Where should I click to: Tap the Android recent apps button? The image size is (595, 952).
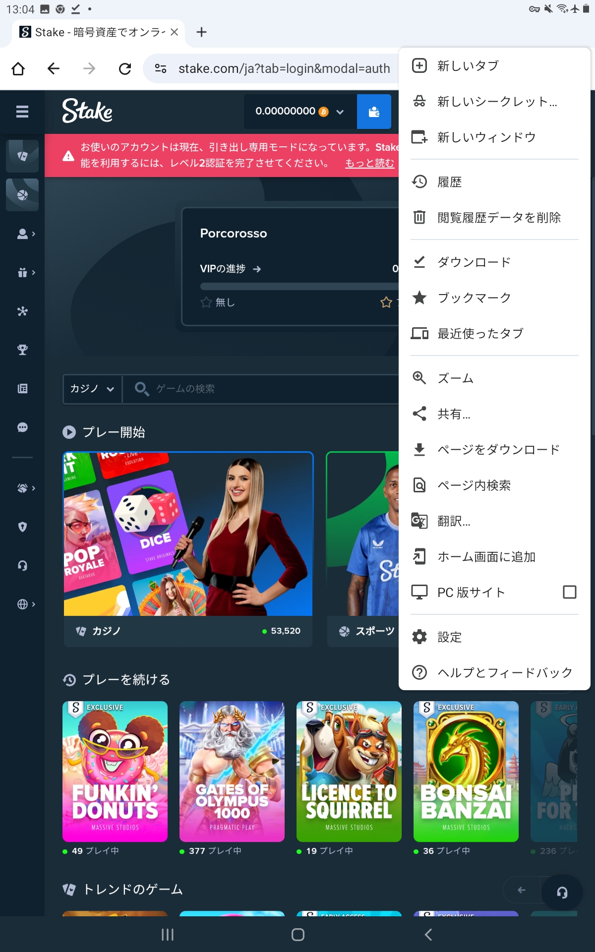click(168, 935)
